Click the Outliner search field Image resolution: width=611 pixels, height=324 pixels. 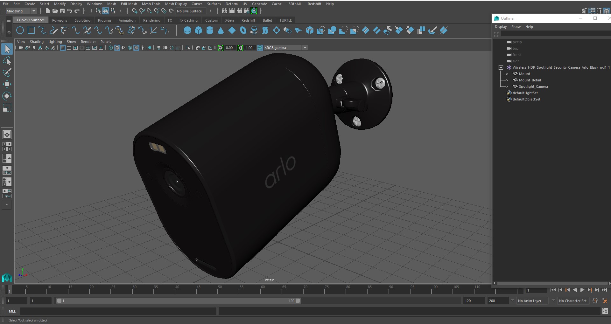point(555,34)
